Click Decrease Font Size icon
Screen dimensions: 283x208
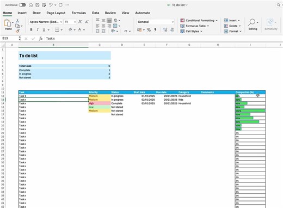(87, 22)
